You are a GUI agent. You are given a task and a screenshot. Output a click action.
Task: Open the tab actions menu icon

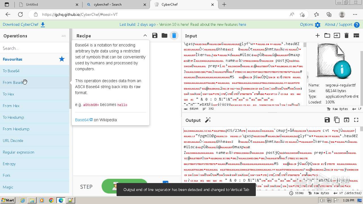[x=7, y=5]
